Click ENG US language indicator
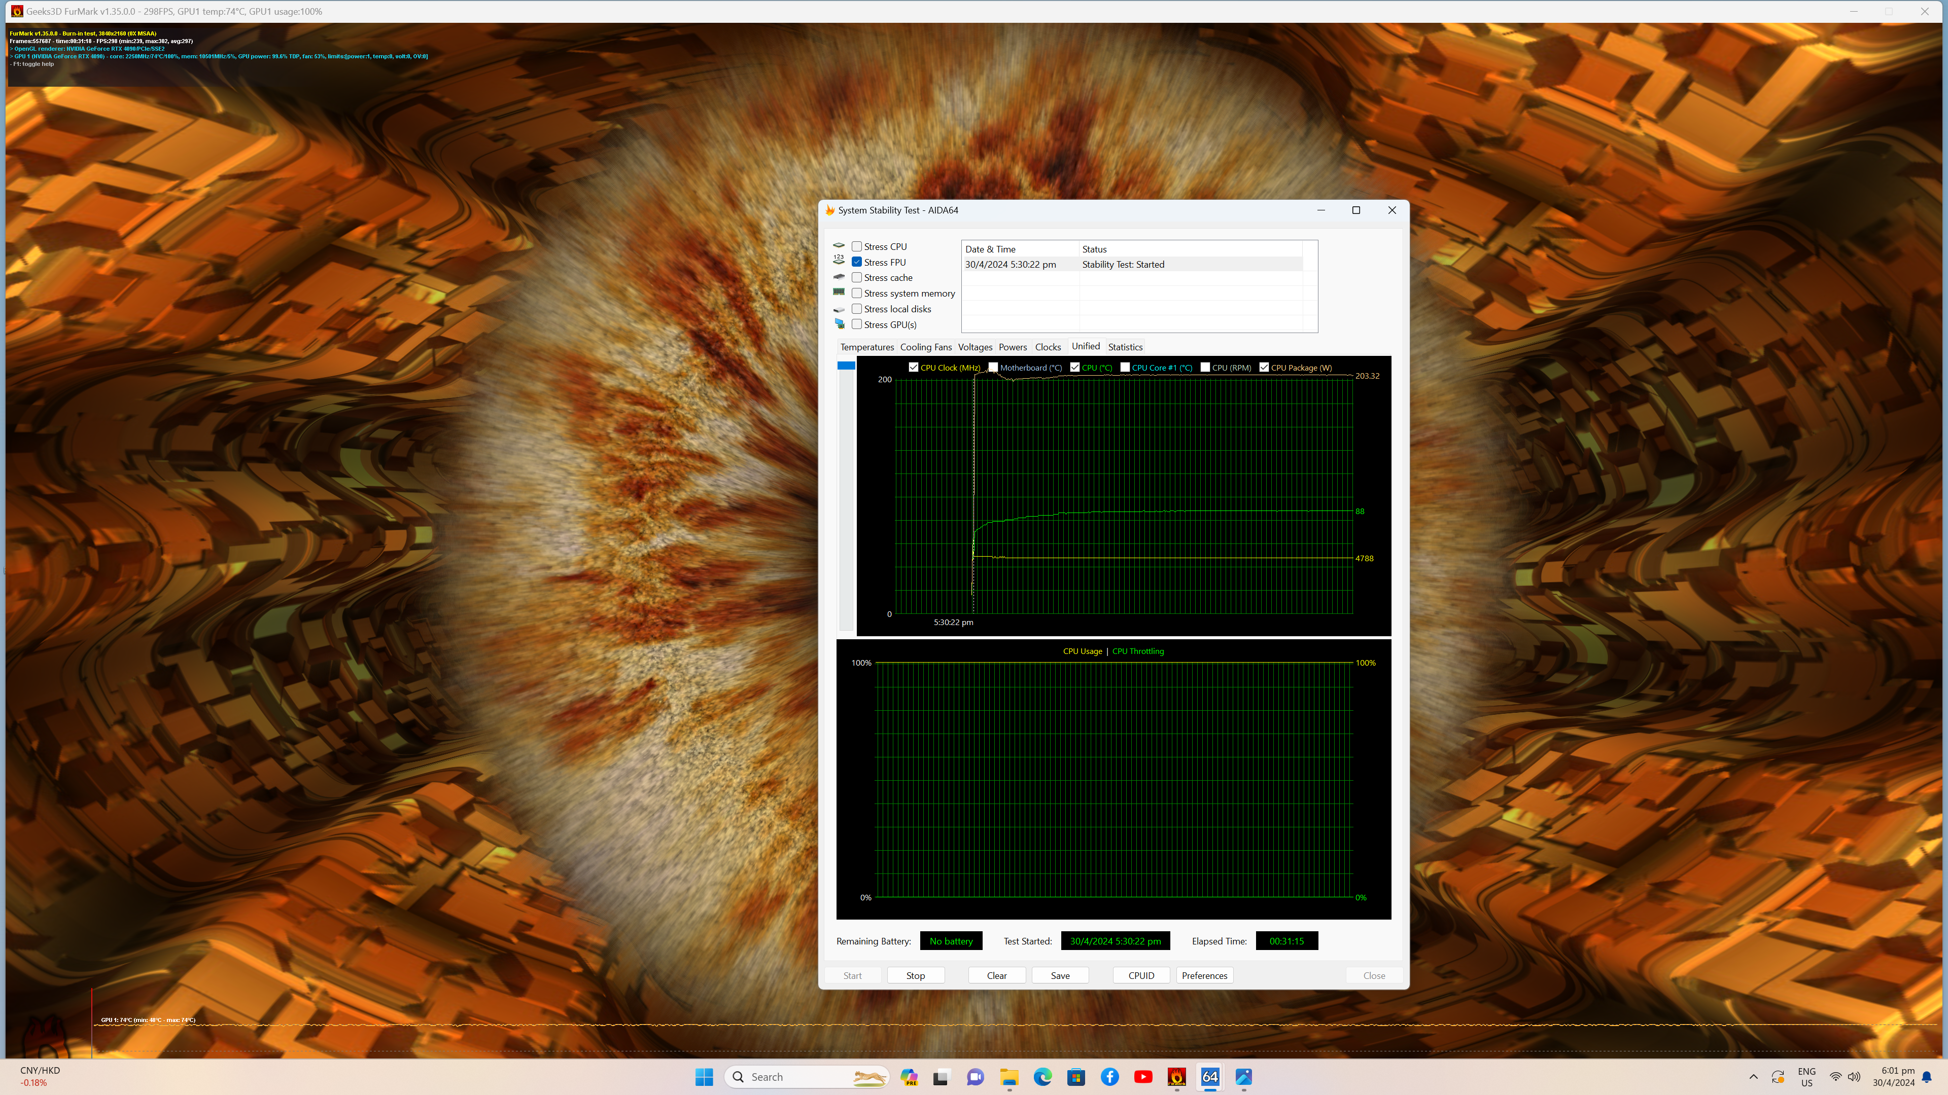1948x1095 pixels. coord(1806,1077)
